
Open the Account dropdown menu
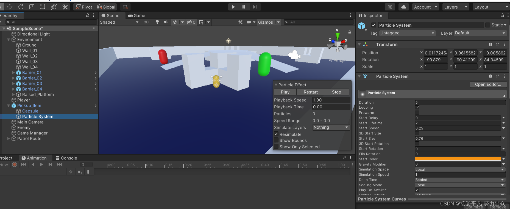pos(425,7)
